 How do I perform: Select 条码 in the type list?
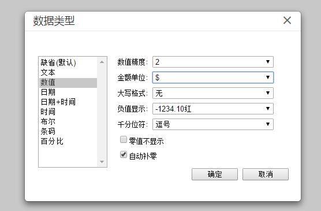click(x=68, y=131)
